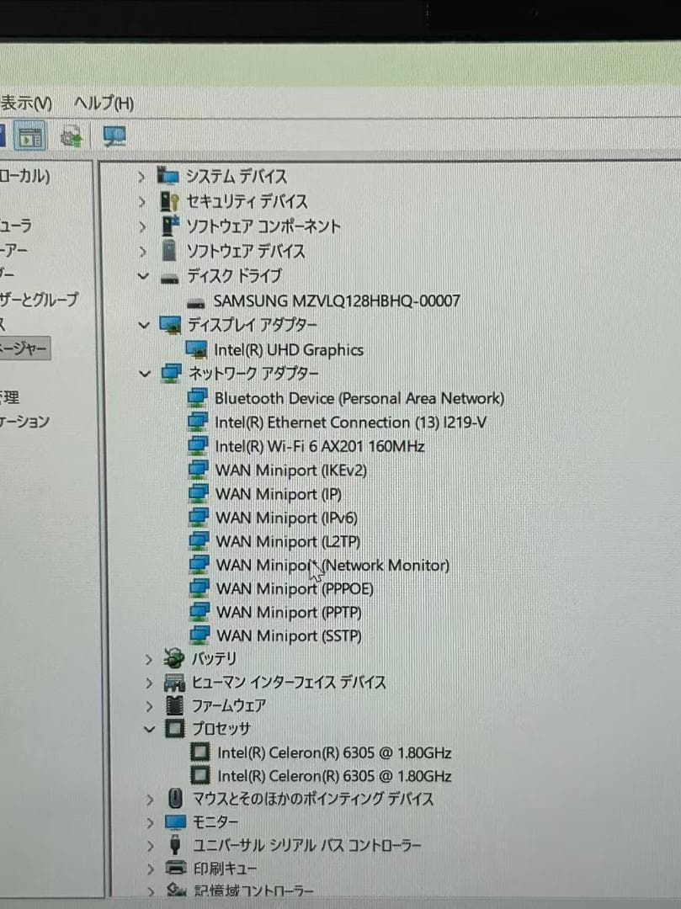The width and height of the screenshot is (681, 909).
Task: Select ローカル) root node in left pane
Action: (25, 176)
